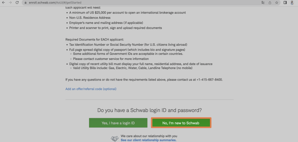Reload the Schwab enrollment page

(x=17, y=3)
